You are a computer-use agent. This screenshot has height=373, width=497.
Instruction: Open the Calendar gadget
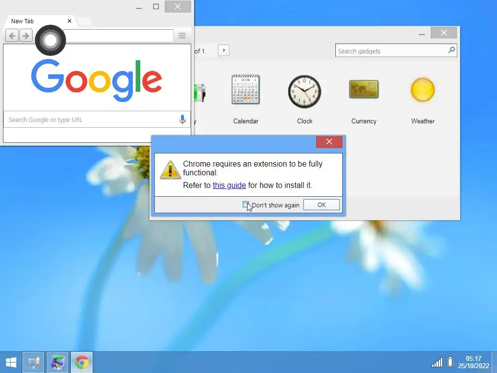click(x=246, y=89)
